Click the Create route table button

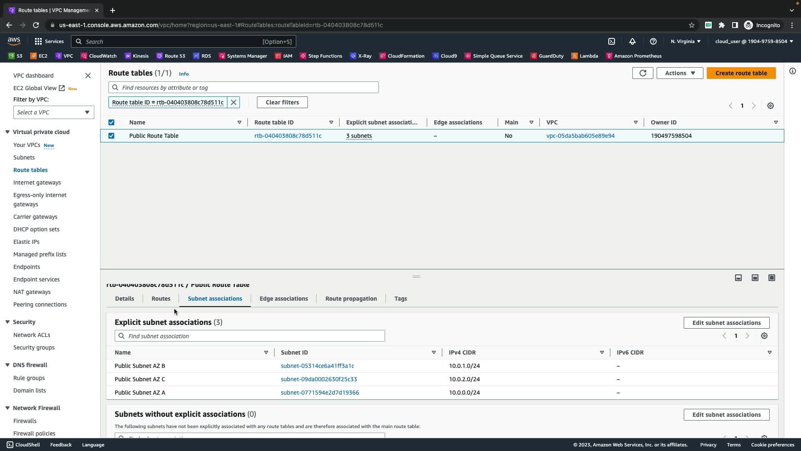pyautogui.click(x=741, y=73)
